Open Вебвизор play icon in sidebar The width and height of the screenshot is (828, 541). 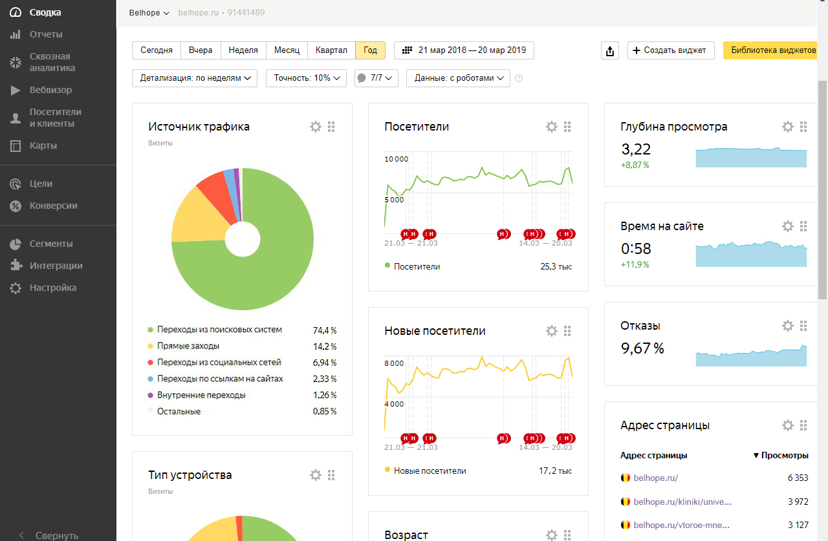click(x=16, y=90)
